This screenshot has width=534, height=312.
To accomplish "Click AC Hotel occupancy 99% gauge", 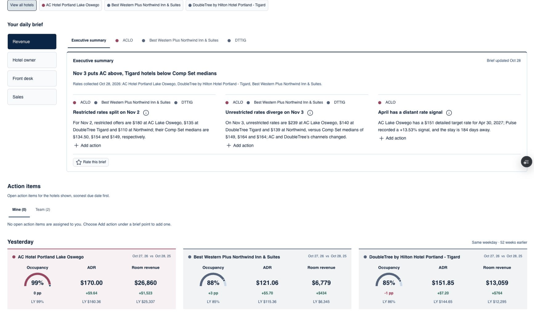I will [37, 280].
